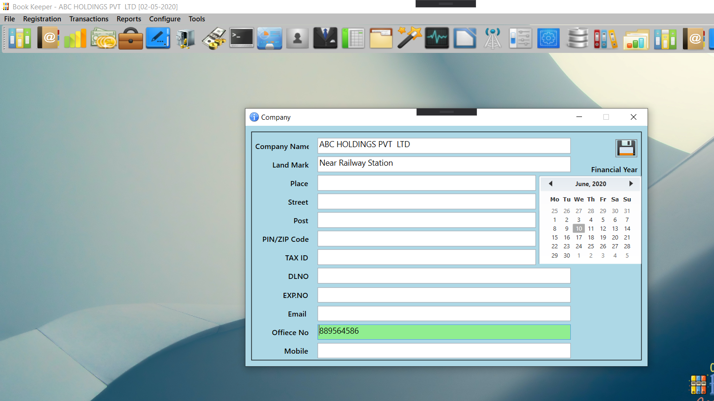Image resolution: width=714 pixels, height=401 pixels.
Task: Focus the Mobile number field
Action: coord(444,350)
